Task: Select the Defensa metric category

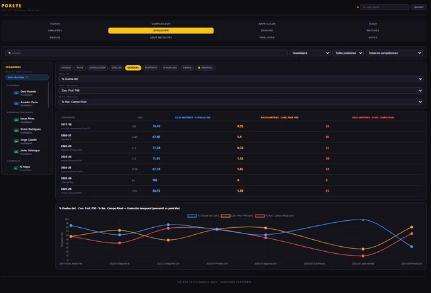Action: pyautogui.click(x=133, y=68)
